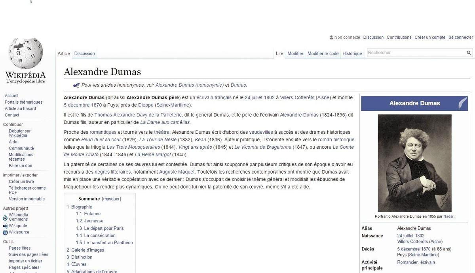Open 24 juillet 1802 link in intro
The width and height of the screenshot is (475, 273).
260,97
